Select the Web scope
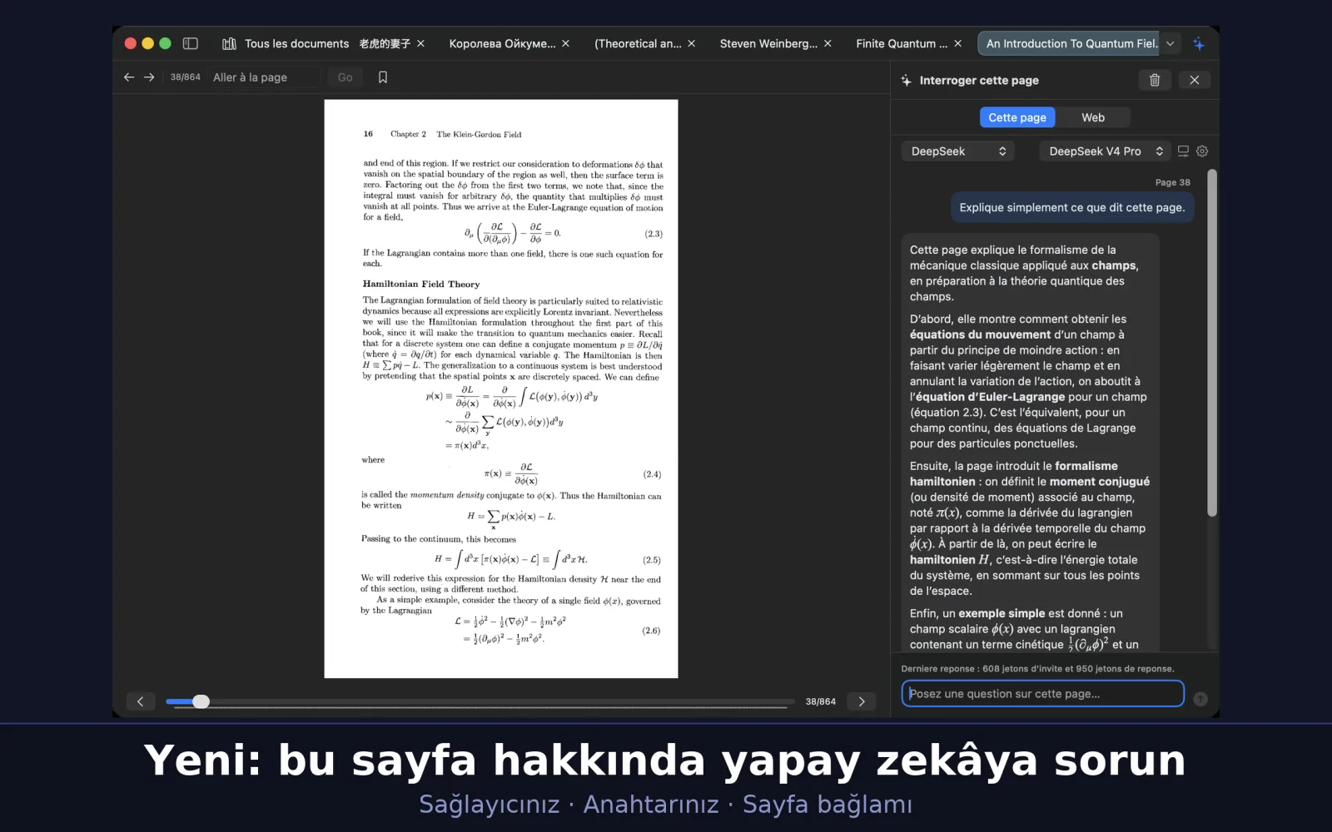This screenshot has height=832, width=1332. click(1093, 117)
